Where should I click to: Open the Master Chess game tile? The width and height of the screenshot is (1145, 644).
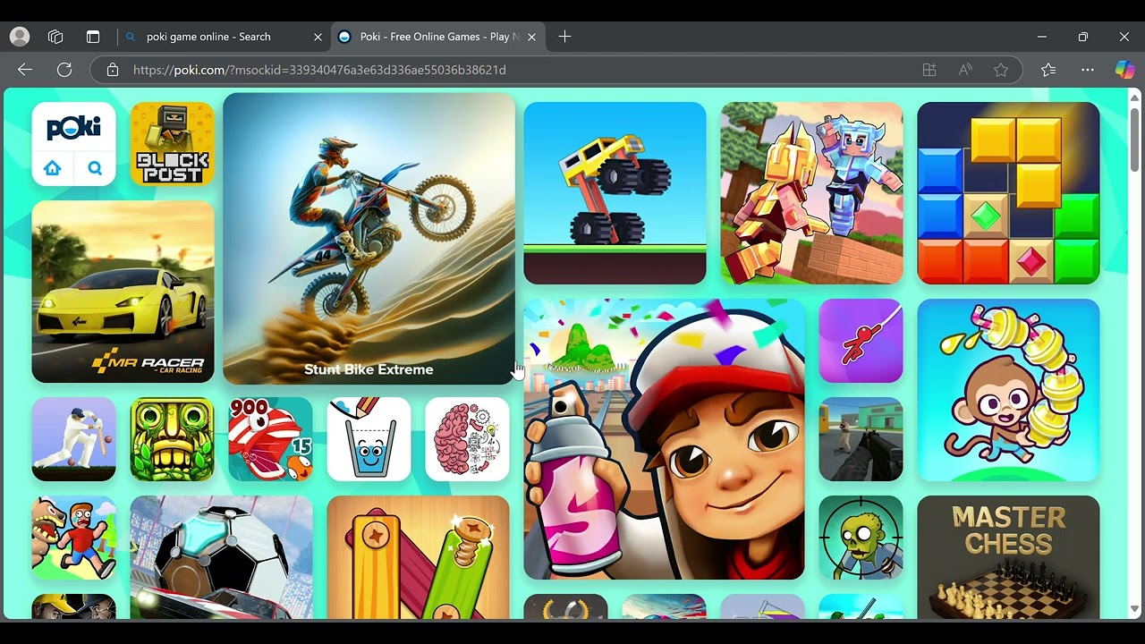click(1008, 557)
